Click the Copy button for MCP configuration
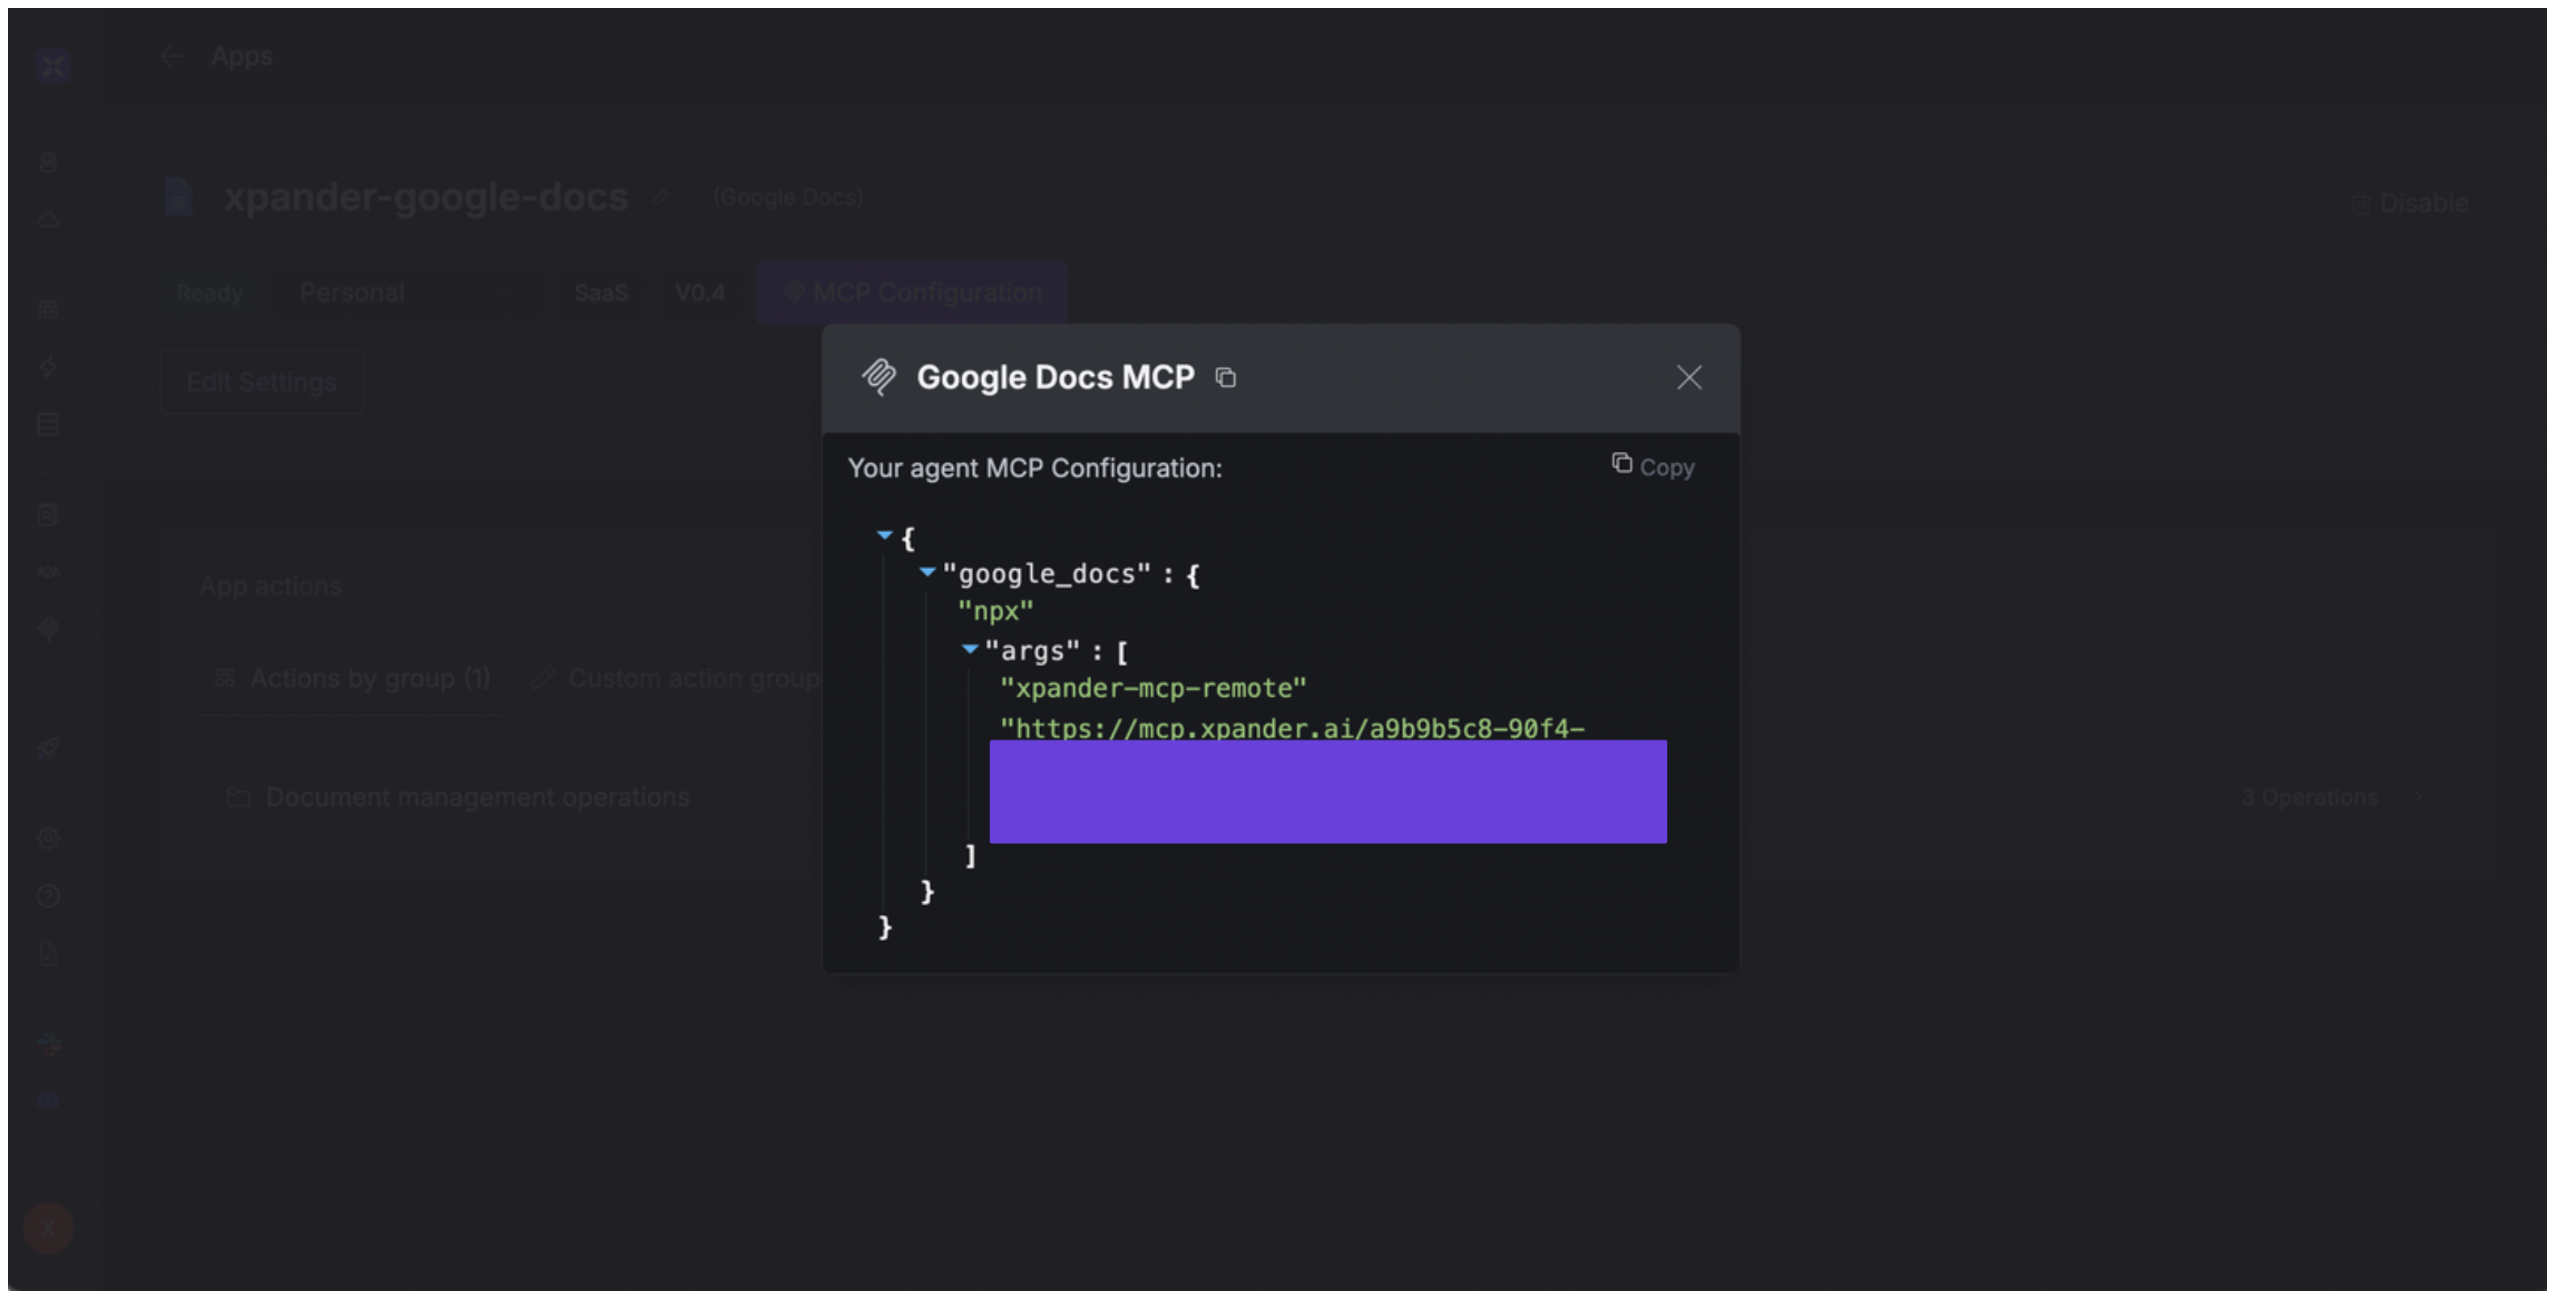The width and height of the screenshot is (2555, 1299). pos(1652,466)
